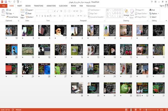Click the zoom slider handle
Screen dimensions: 168x111
146,110
